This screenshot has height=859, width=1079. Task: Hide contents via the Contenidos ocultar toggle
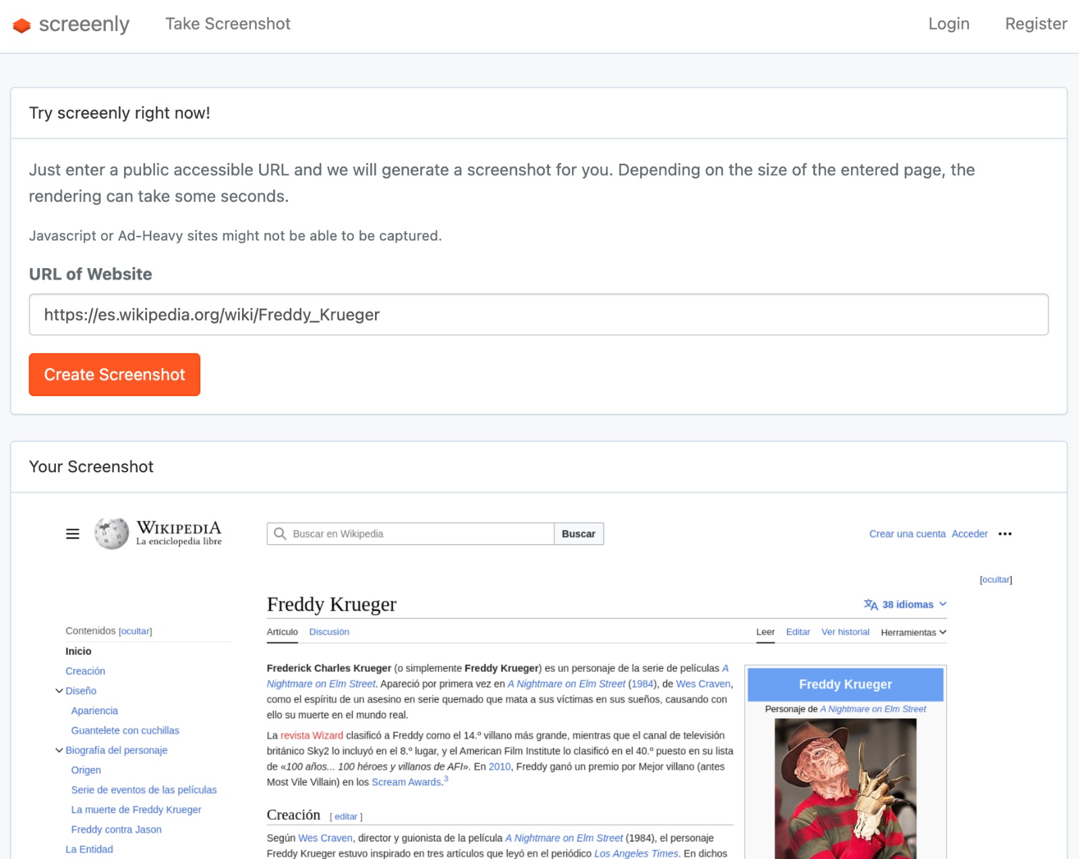(x=136, y=631)
